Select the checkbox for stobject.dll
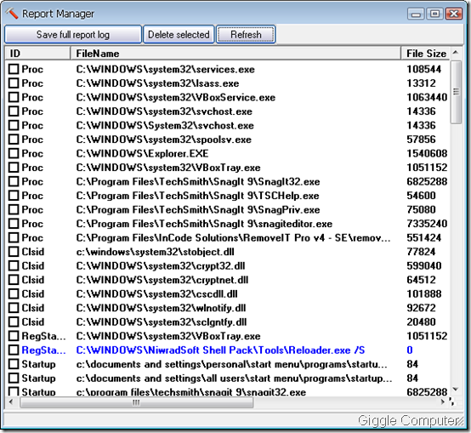 pos(14,252)
